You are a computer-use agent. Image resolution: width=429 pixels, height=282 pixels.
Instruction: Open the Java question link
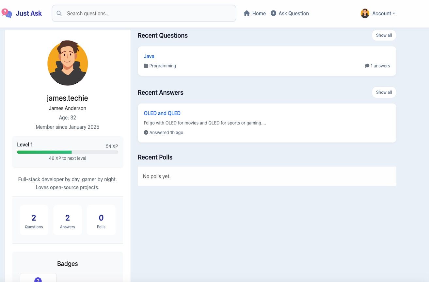point(149,56)
